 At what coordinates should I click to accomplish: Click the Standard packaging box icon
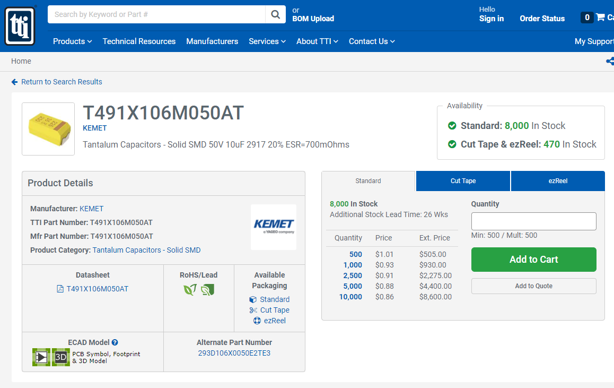[253, 299]
